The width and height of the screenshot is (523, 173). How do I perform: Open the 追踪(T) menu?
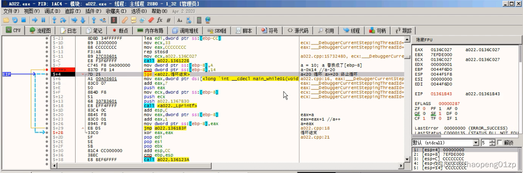[73, 11]
